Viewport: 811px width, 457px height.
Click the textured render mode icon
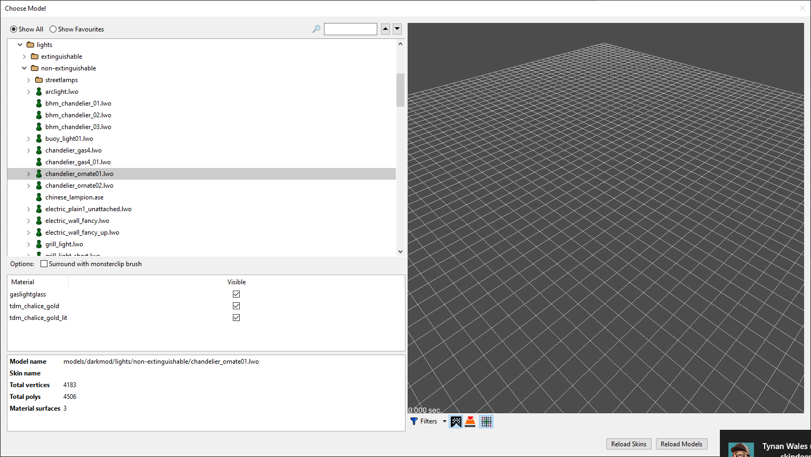click(x=456, y=422)
